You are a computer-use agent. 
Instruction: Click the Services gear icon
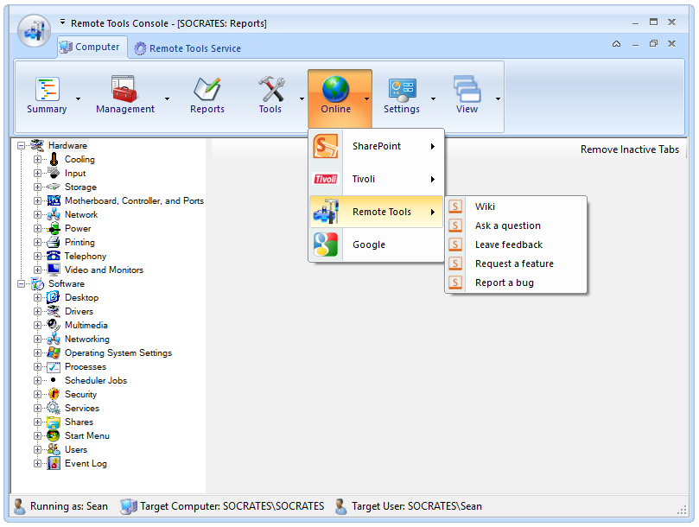click(54, 408)
